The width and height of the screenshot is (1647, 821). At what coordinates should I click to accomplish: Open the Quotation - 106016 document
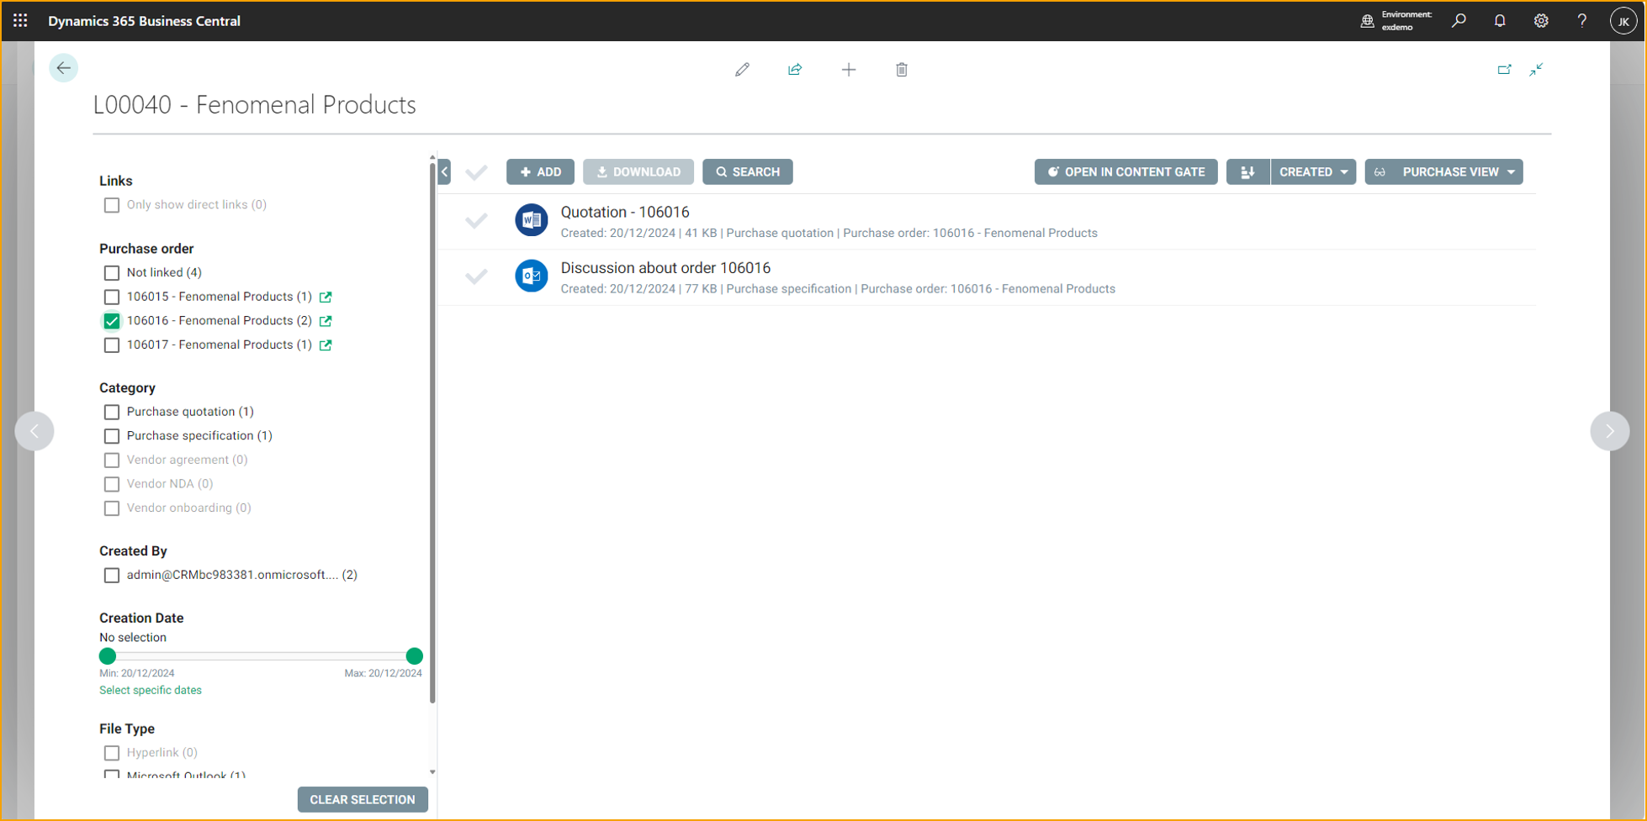(x=624, y=213)
